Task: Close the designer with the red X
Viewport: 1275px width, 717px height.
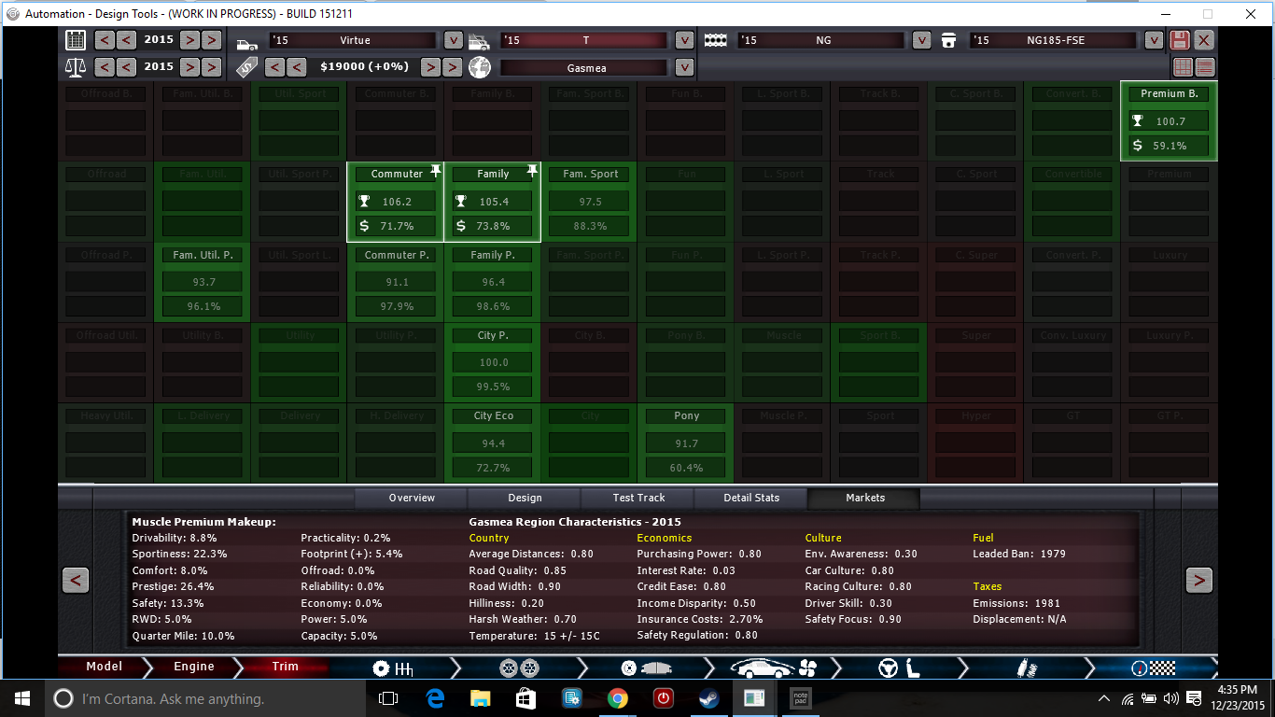Action: point(1204,40)
